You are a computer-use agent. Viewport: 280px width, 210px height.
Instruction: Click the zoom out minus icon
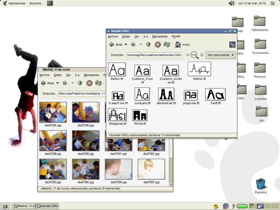click(188, 55)
